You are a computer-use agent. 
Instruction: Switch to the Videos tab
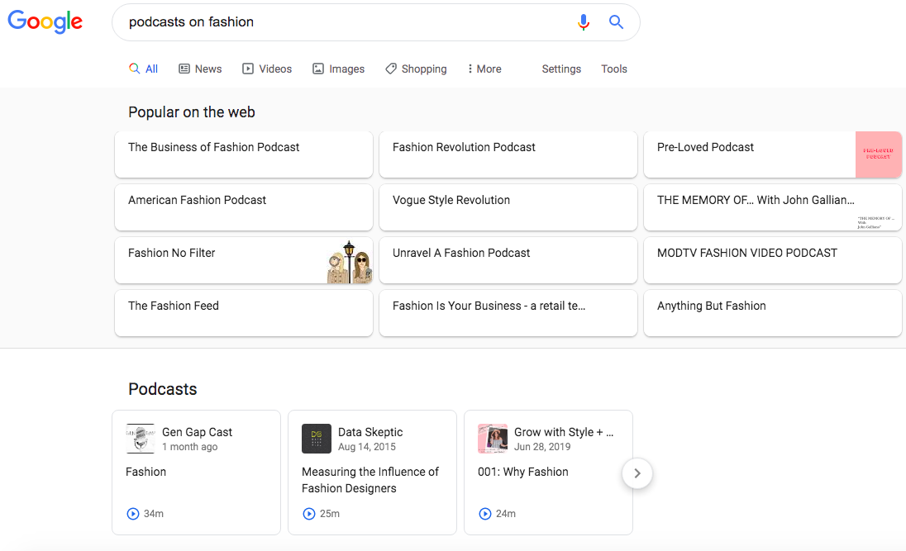[x=267, y=69]
